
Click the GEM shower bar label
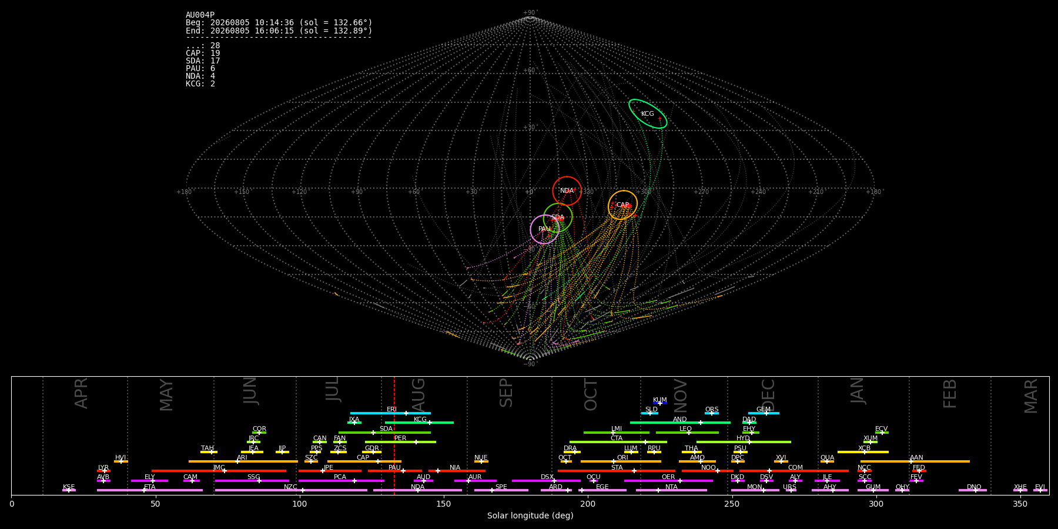(764, 410)
